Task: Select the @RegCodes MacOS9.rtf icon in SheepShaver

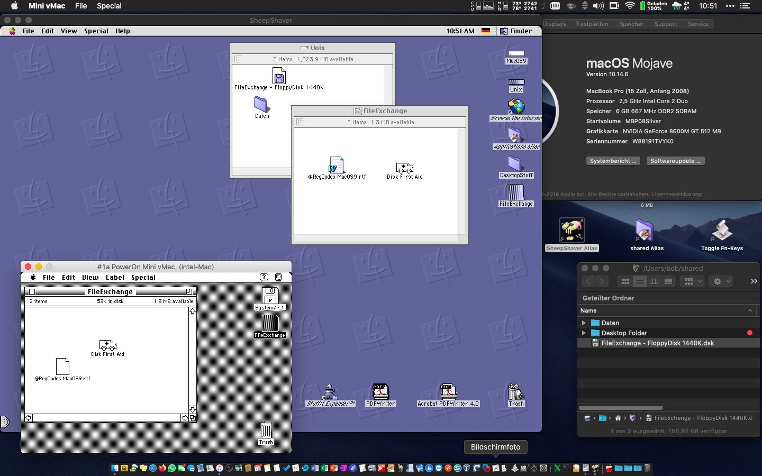Action: coord(337,165)
